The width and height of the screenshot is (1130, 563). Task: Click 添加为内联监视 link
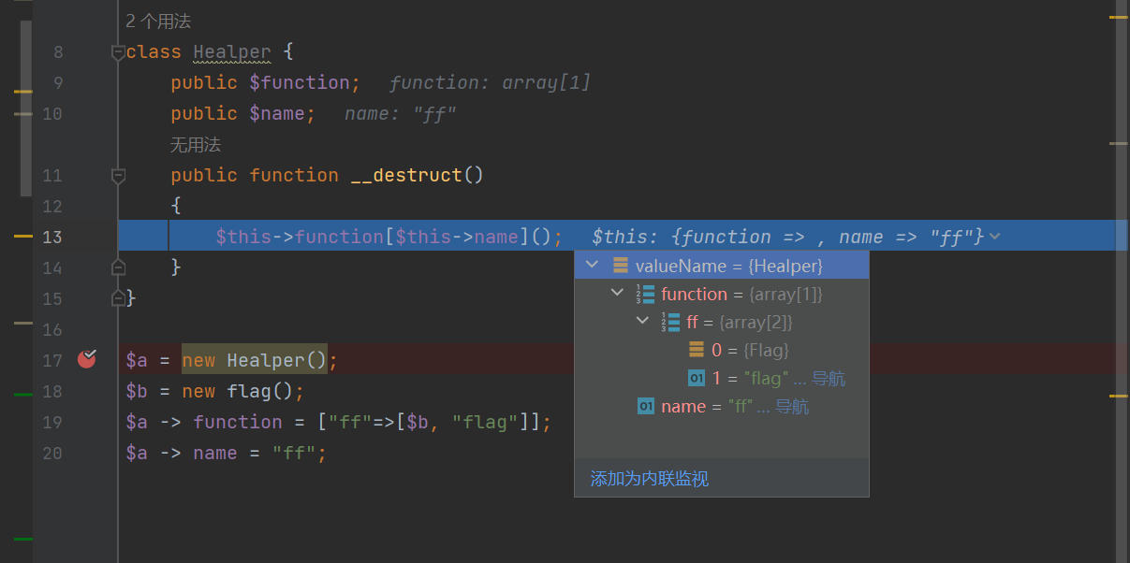pos(649,479)
